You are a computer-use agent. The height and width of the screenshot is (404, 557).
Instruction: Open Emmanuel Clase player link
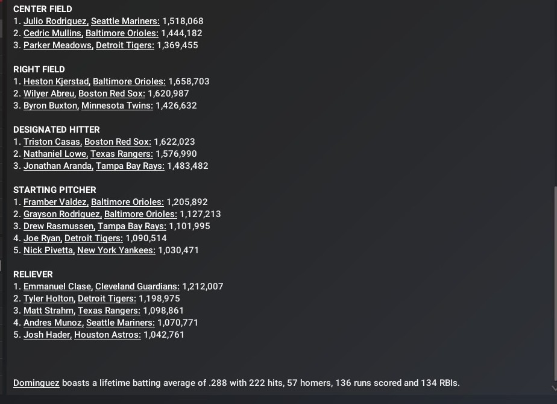point(57,286)
